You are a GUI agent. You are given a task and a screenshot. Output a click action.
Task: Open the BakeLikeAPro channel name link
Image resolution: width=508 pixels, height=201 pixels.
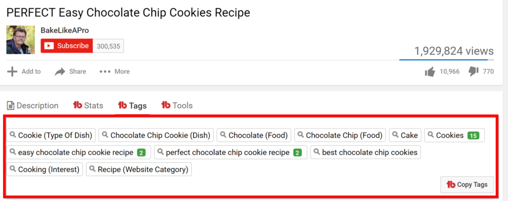(65, 30)
